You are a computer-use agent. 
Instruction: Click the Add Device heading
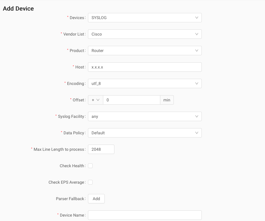18,9
